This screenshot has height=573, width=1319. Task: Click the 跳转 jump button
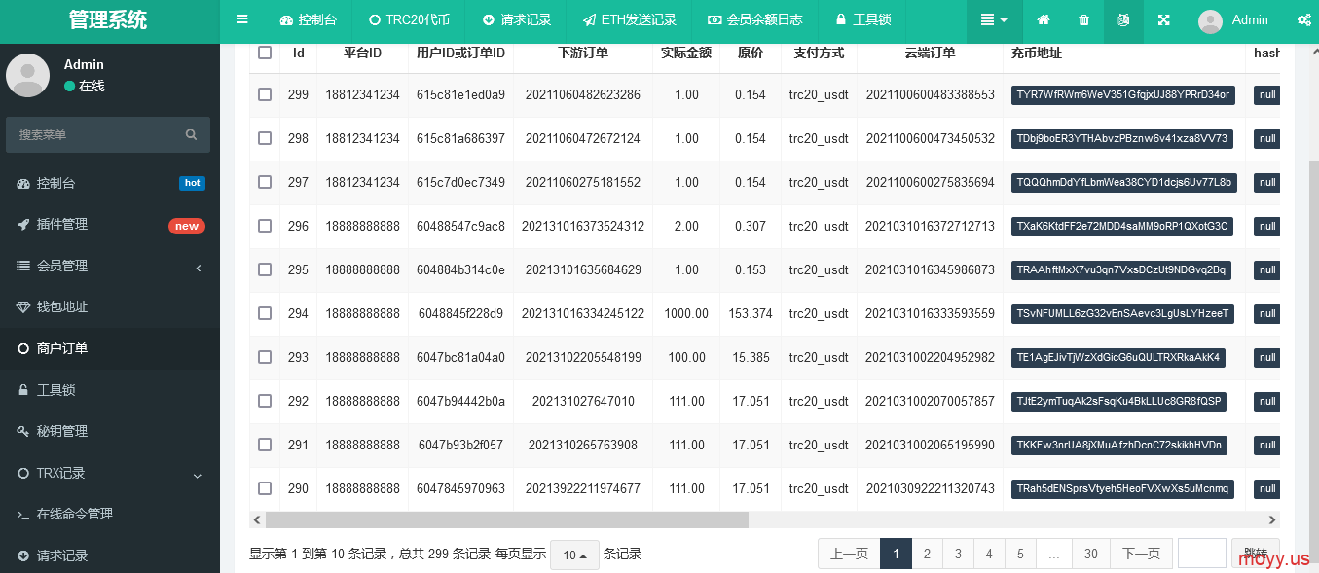pyautogui.click(x=1255, y=554)
